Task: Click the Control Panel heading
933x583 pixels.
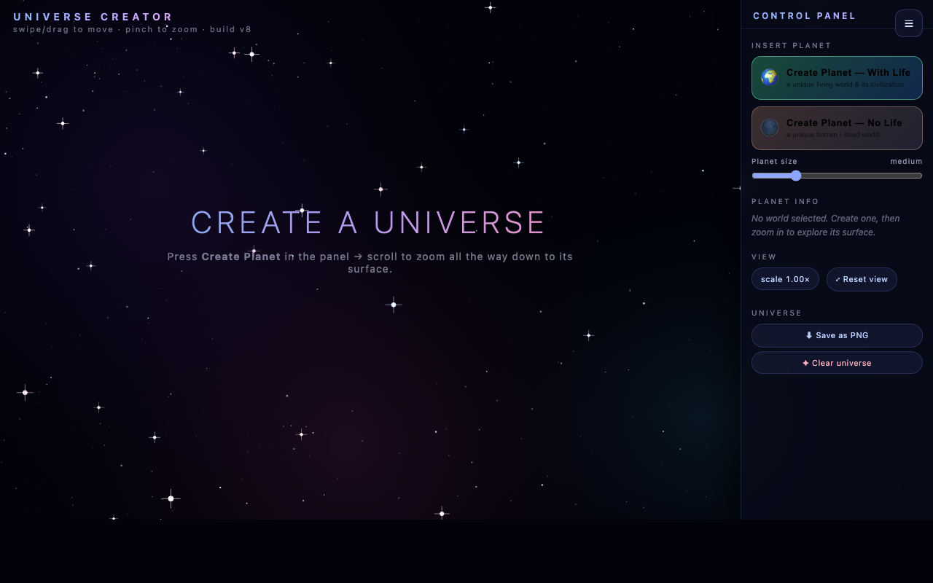Action: point(805,16)
